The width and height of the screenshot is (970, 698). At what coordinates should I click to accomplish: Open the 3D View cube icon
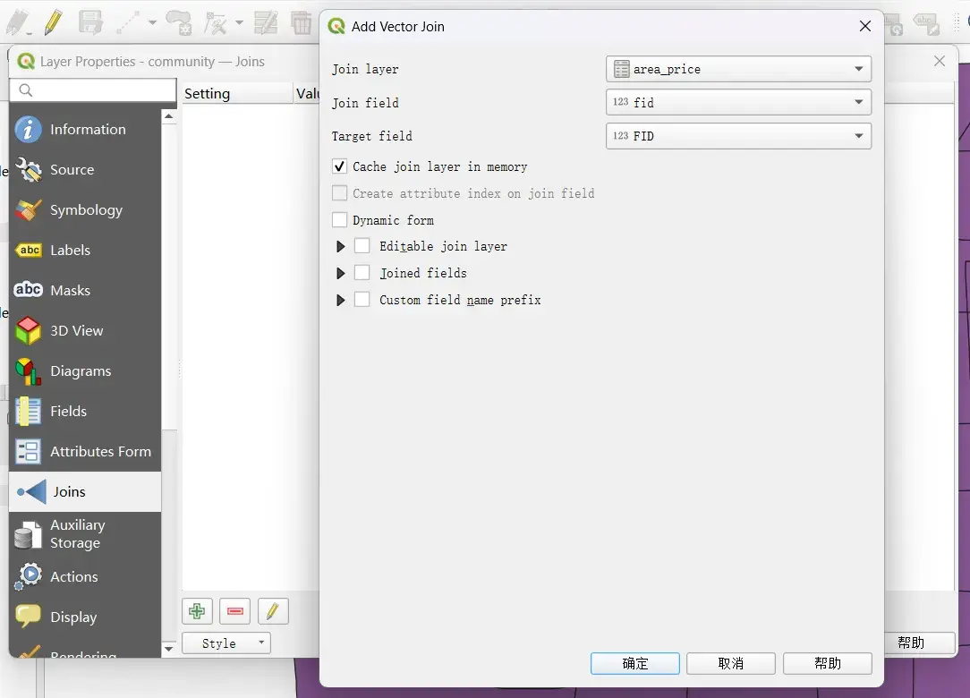pyautogui.click(x=28, y=330)
